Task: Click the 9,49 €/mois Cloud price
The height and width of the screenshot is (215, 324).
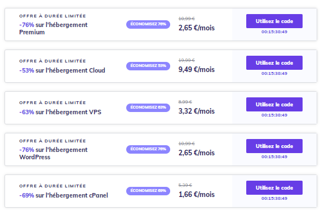Action: (197, 70)
